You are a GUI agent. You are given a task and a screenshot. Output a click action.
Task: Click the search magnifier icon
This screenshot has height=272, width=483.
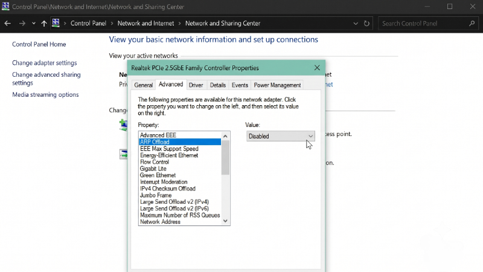(472, 23)
